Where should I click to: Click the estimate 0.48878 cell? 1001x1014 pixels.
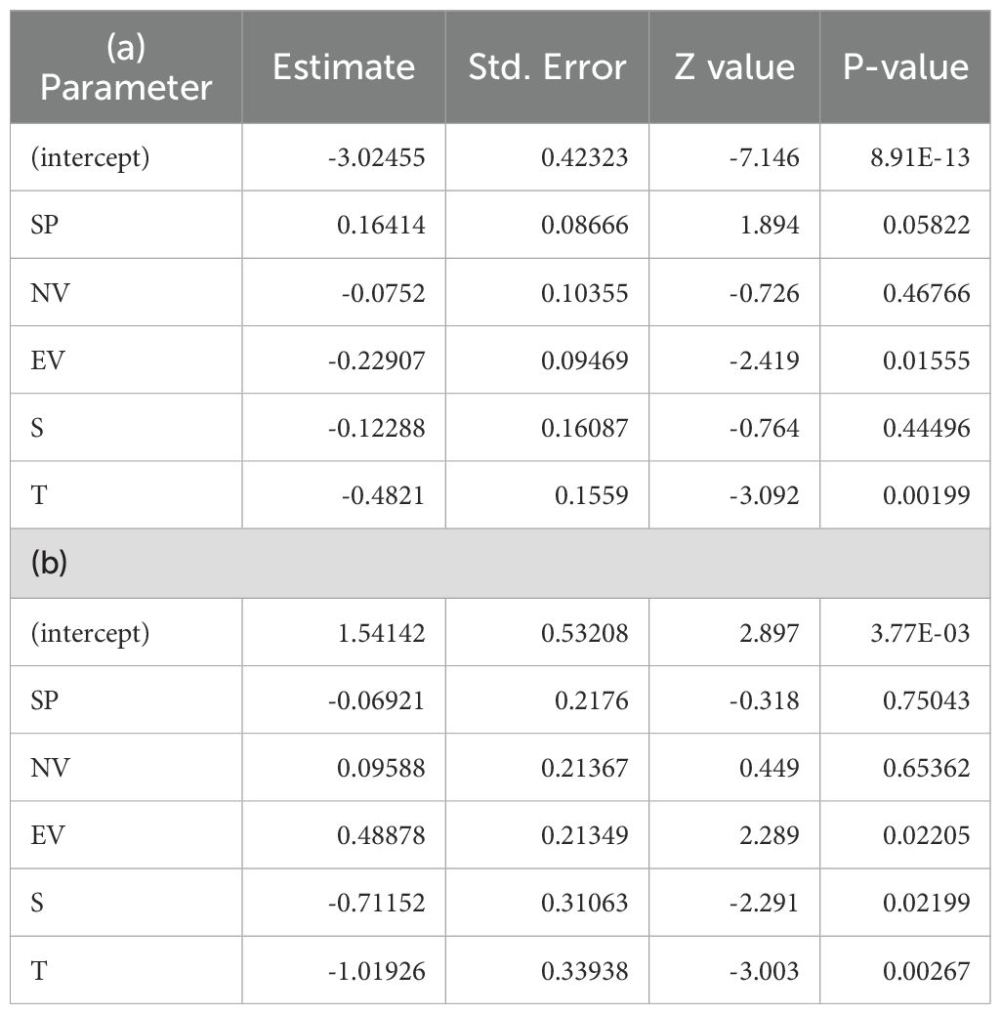[381, 835]
